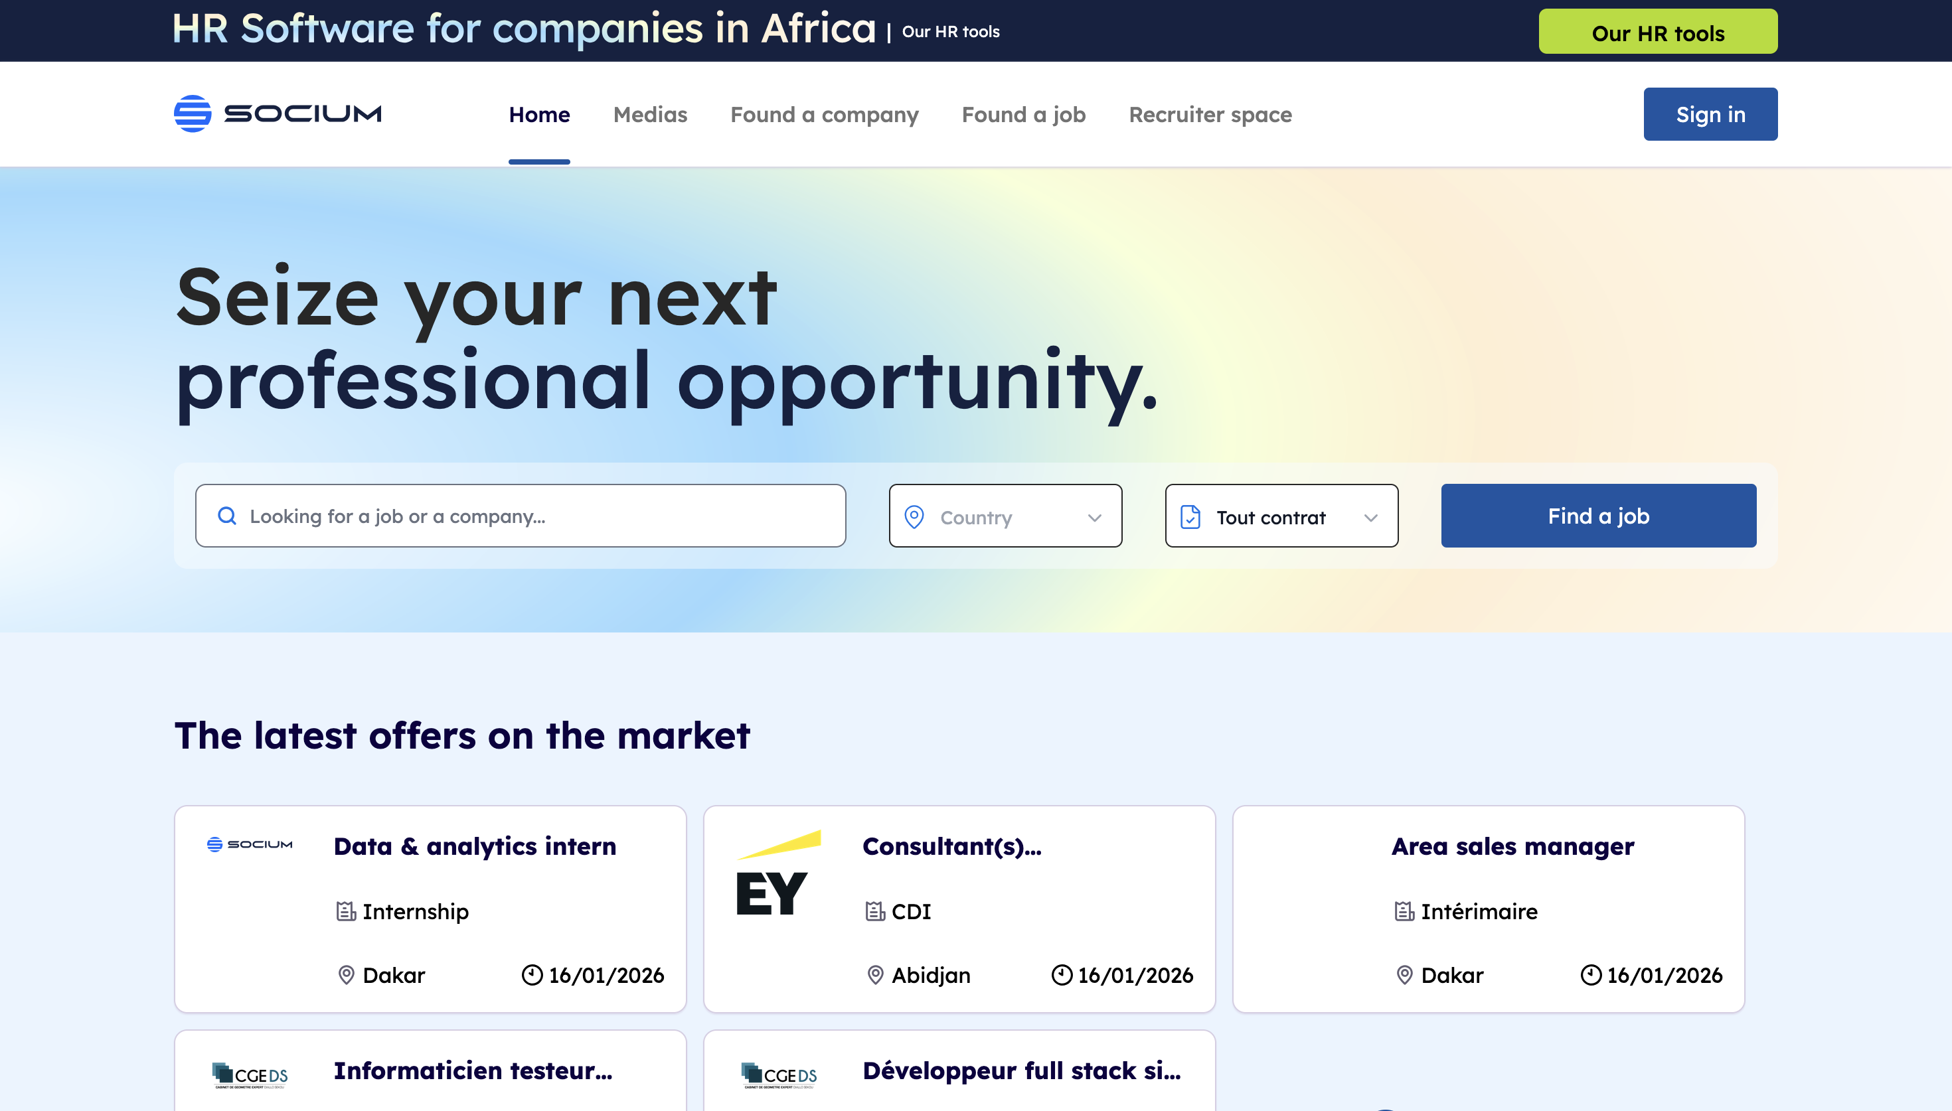
Task: Open the Area sales manager offer
Action: coord(1512,846)
